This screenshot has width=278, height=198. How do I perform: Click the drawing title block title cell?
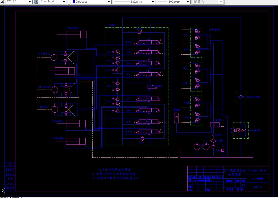point(235,172)
